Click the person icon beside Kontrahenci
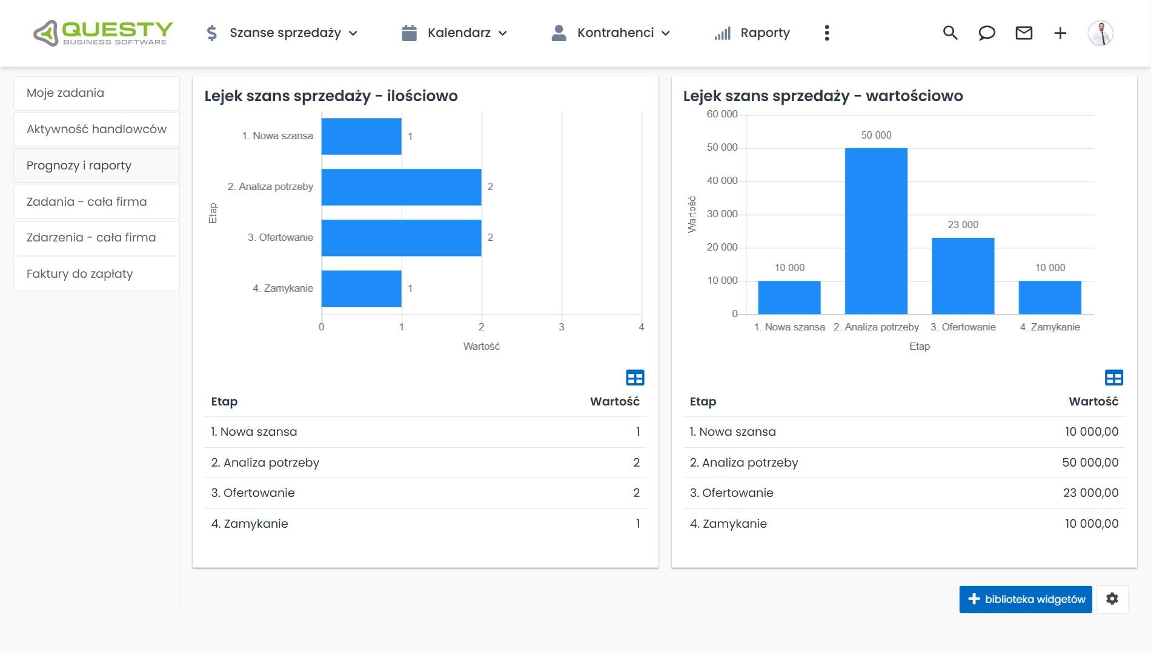The height and width of the screenshot is (653, 1151). coord(559,33)
